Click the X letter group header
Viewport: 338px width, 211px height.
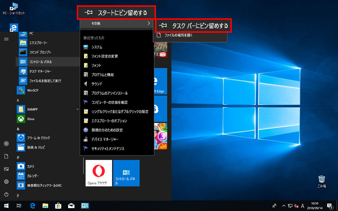[18, 100]
